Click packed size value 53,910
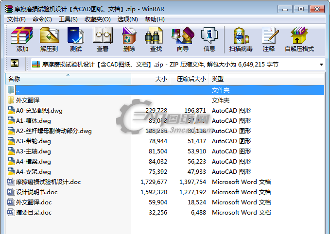 196,151
